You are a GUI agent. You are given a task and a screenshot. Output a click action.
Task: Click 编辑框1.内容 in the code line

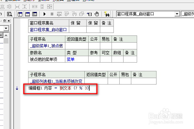[40, 88]
